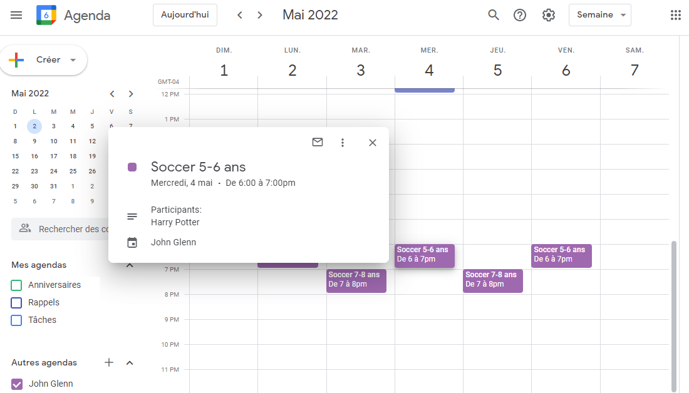This screenshot has height=393, width=689.
Task: Go to next month in mini calendar
Action: pyautogui.click(x=130, y=93)
